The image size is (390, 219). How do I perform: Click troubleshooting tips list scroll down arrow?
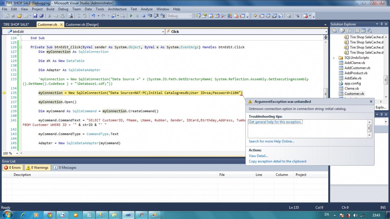pos(369,135)
